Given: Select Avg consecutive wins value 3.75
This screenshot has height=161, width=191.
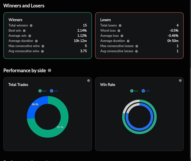Looking at the screenshot, I should tap(83, 51).
